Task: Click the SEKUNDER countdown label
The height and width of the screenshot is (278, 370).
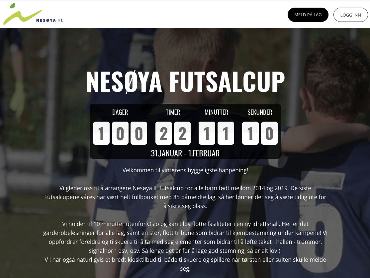Action: [x=260, y=112]
